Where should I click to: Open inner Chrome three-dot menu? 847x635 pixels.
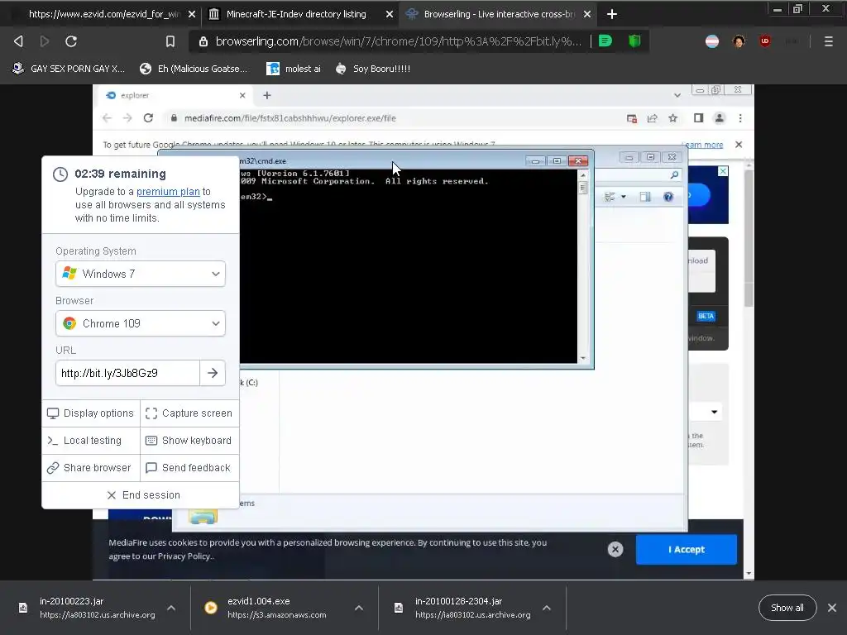[740, 118]
